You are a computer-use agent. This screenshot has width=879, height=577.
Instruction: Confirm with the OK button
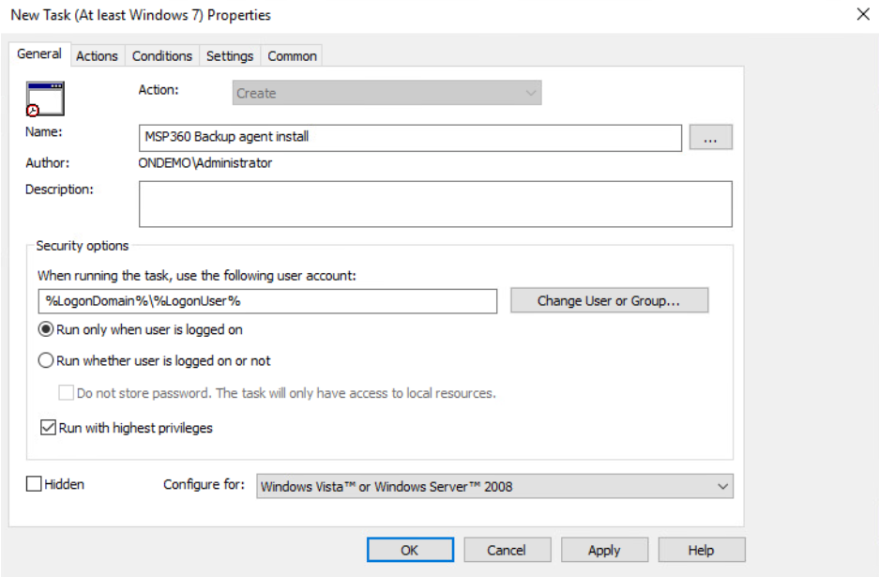(x=410, y=550)
